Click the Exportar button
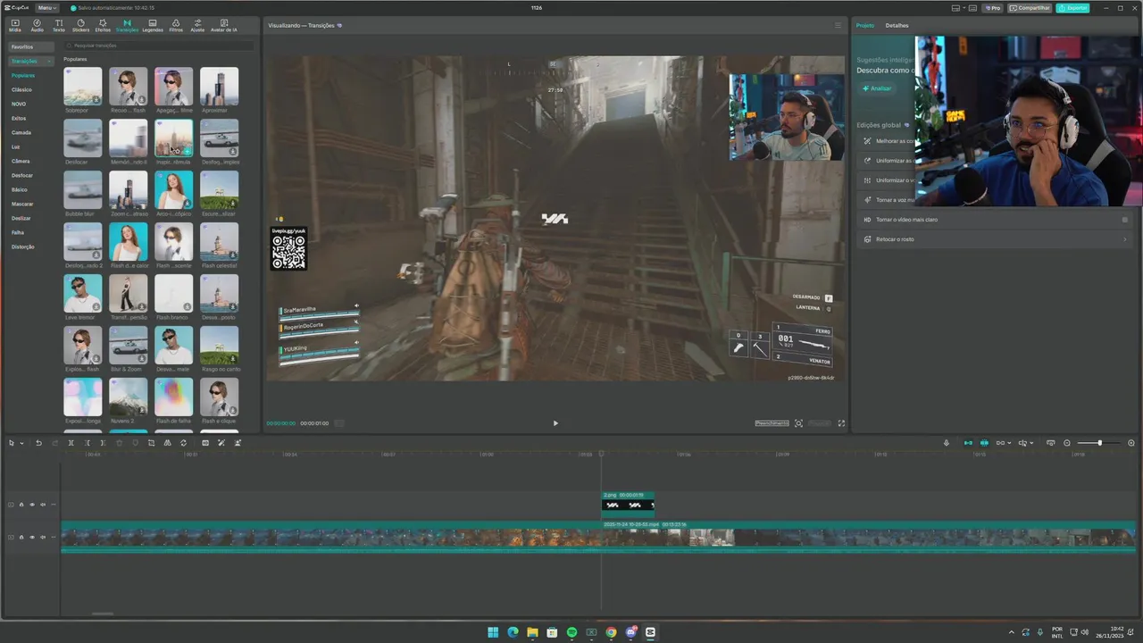The image size is (1143, 643). point(1072,8)
